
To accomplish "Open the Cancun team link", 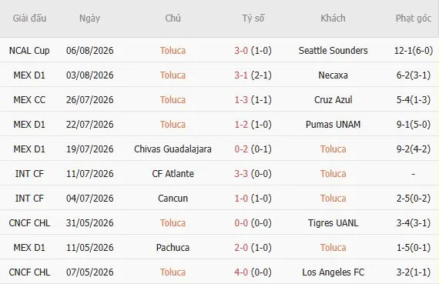I will (173, 199).
